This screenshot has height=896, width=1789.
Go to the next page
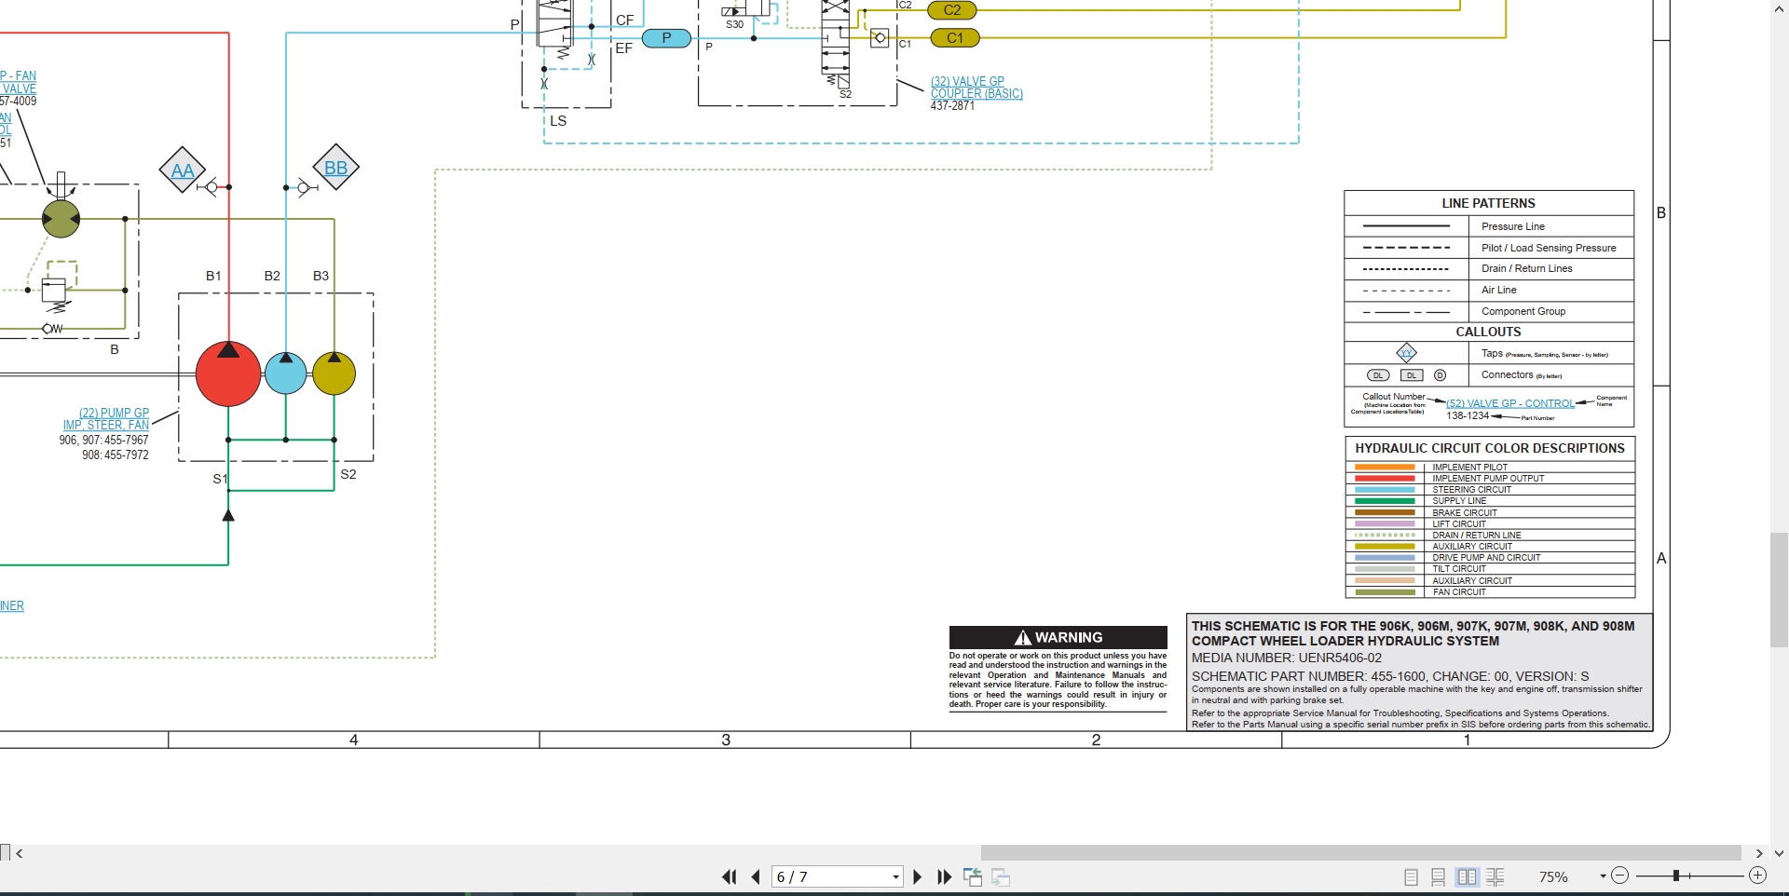click(x=917, y=877)
